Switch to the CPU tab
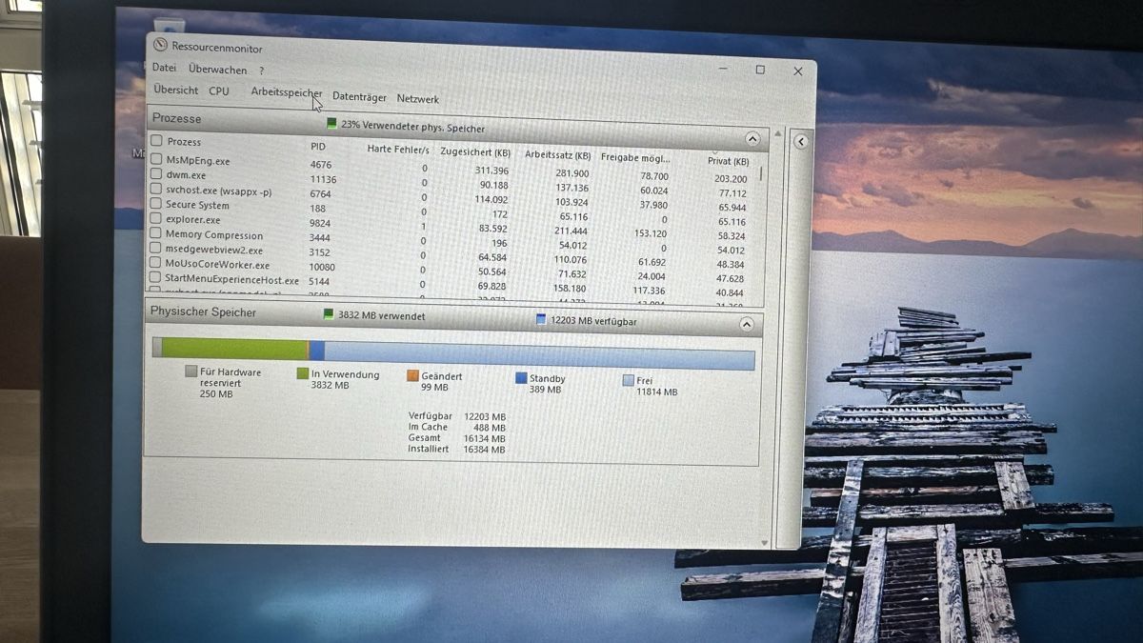 (219, 91)
